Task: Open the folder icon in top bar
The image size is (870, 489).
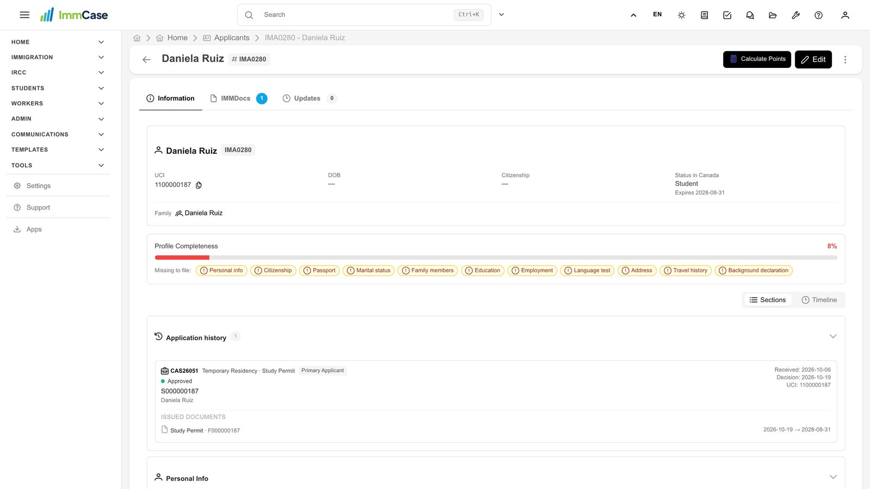Action: pyautogui.click(x=773, y=15)
